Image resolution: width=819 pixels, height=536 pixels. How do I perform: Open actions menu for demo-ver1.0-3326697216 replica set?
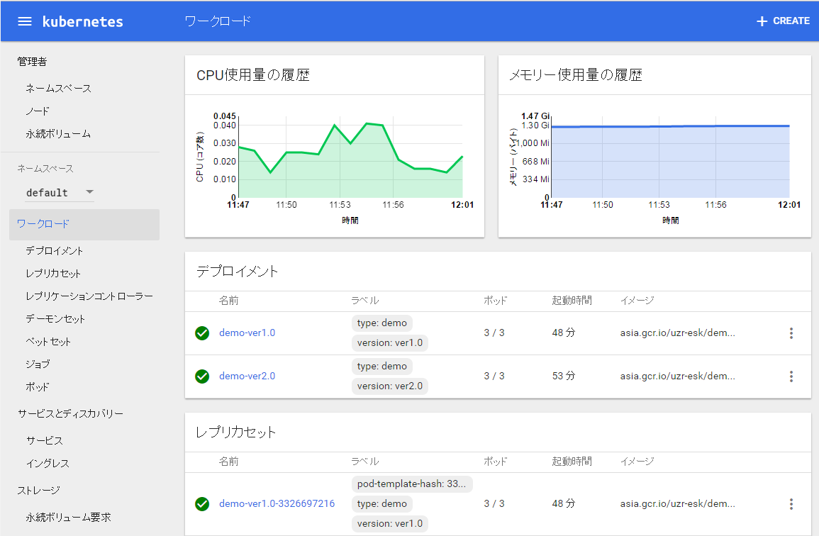791,504
